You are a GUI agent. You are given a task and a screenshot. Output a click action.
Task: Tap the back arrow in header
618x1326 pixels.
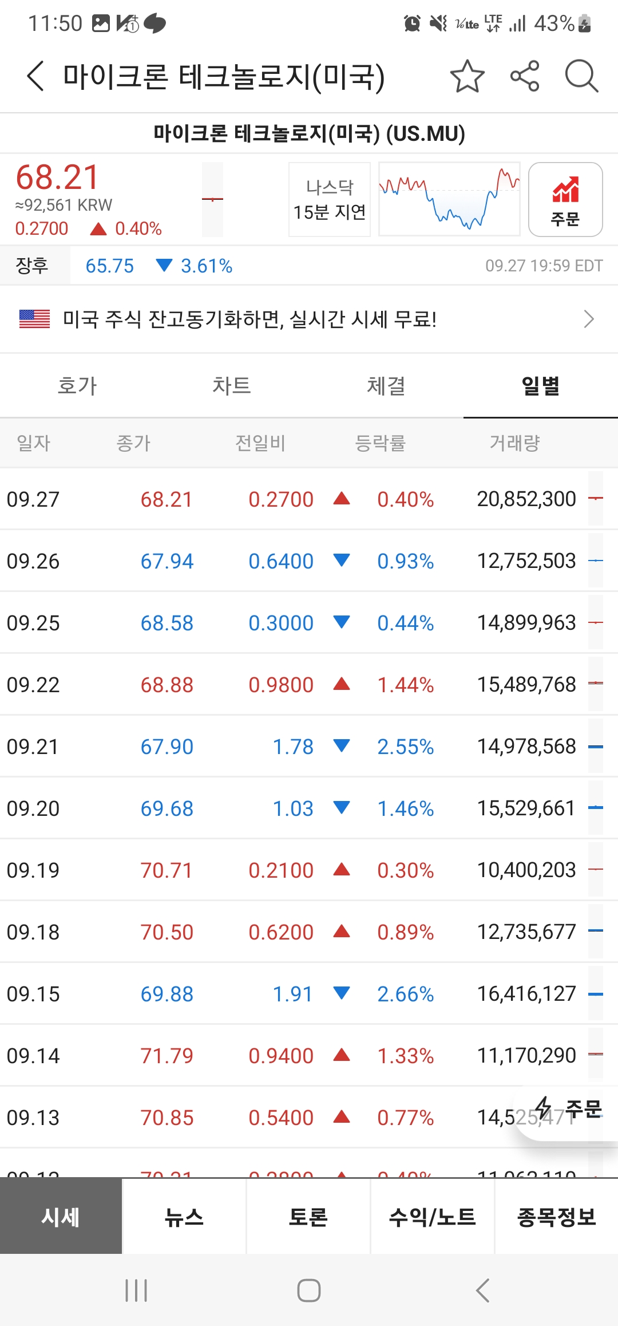(35, 76)
